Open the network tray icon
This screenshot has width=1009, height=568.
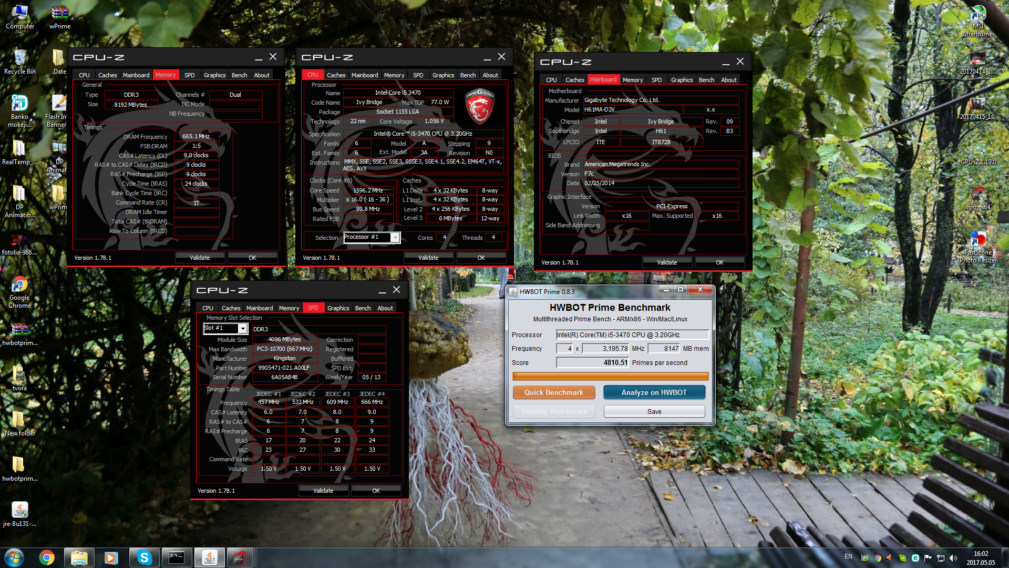coord(941,558)
